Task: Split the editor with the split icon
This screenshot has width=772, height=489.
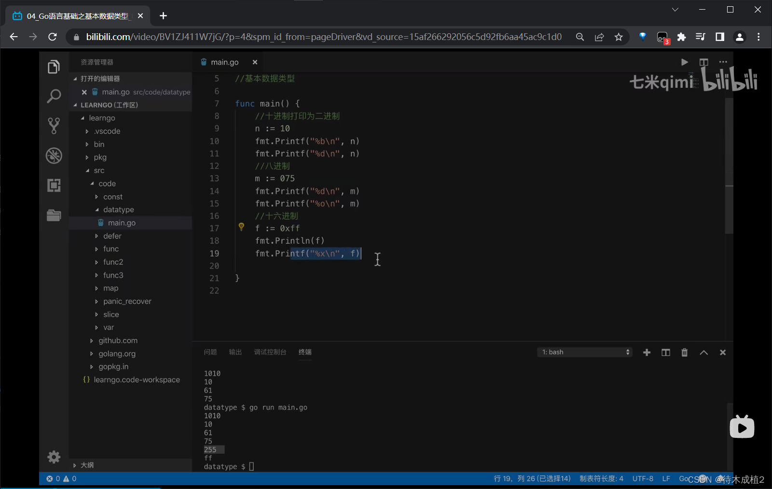Action: coord(703,62)
